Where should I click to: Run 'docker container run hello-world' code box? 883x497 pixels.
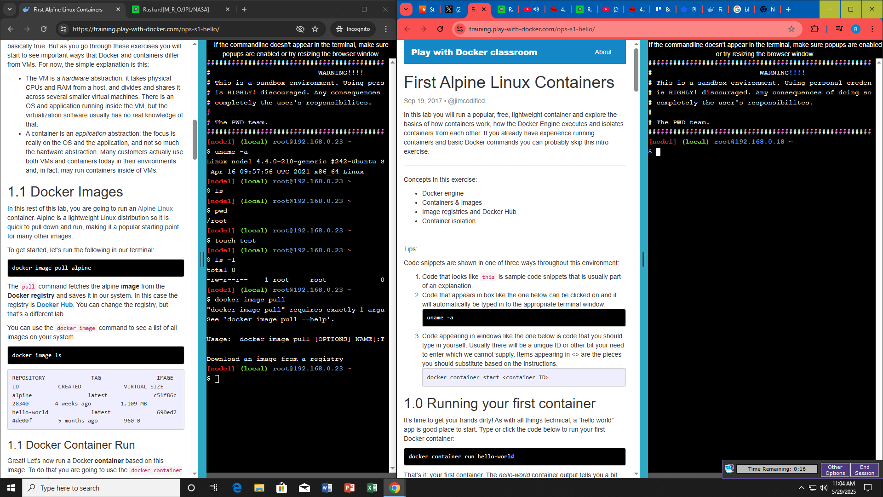click(x=515, y=457)
